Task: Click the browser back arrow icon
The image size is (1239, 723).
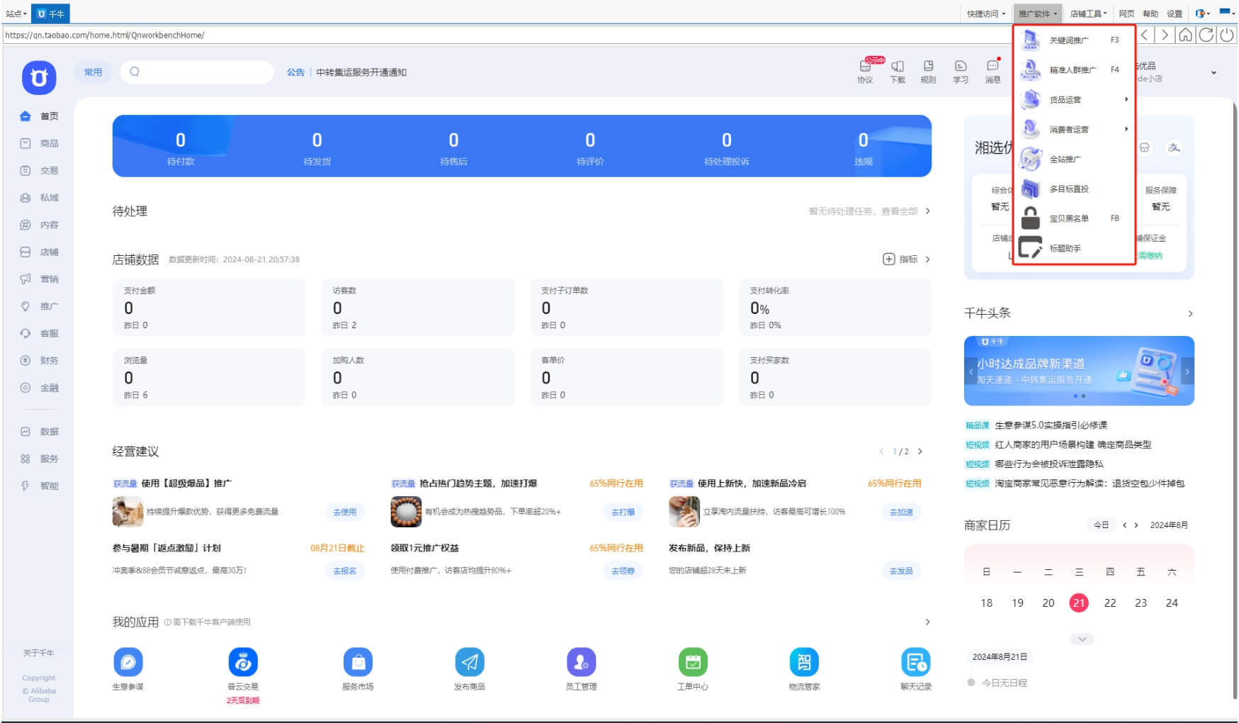Action: [x=1145, y=35]
